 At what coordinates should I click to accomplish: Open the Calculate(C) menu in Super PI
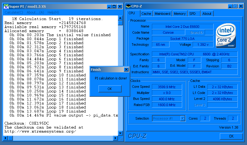(14, 12)
